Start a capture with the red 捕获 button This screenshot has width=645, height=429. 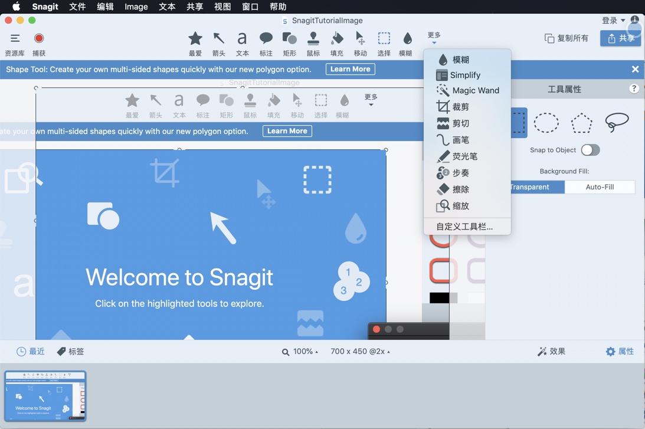tap(39, 44)
